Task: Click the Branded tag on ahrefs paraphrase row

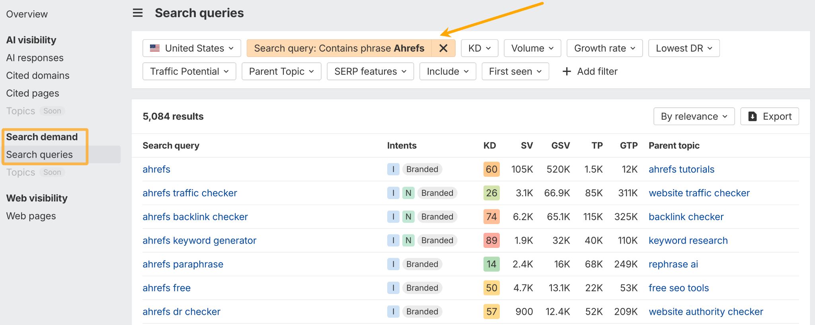Action: [422, 264]
